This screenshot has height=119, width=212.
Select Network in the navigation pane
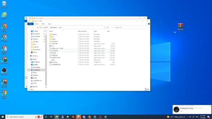tap(34, 87)
